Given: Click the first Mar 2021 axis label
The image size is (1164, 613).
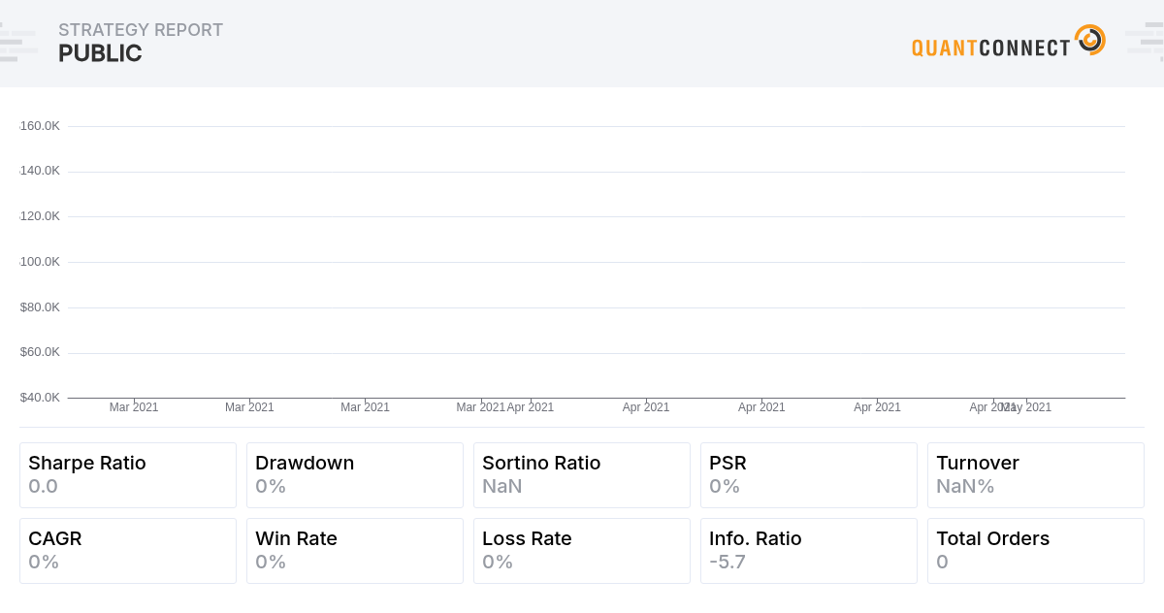Looking at the screenshot, I should [x=134, y=407].
